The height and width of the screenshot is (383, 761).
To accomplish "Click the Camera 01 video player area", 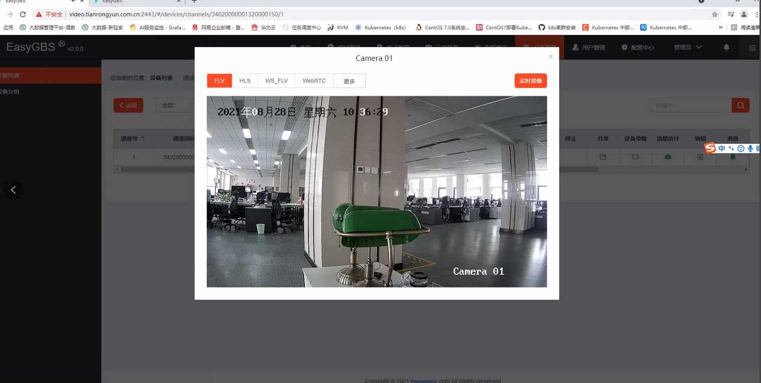I will [x=376, y=192].
